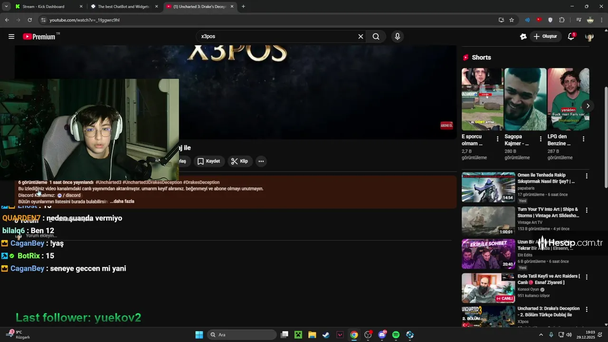The width and height of the screenshot is (608, 342).
Task: Open options for E sporcu olmam Short
Action: pyautogui.click(x=497, y=139)
